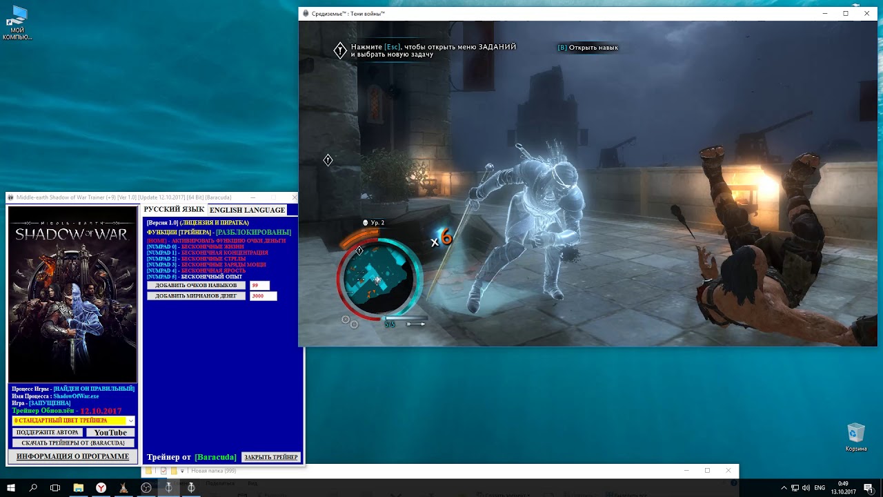This screenshot has width=883, height=497.
Task: Focus the skill points field showing 99
Action: 259,285
